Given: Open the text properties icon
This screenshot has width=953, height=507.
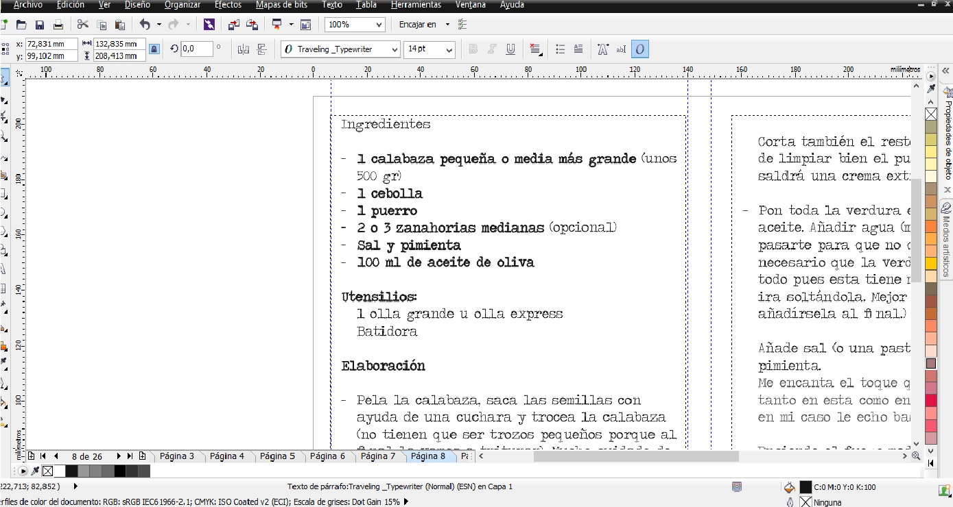Looking at the screenshot, I should pyautogui.click(x=602, y=49).
